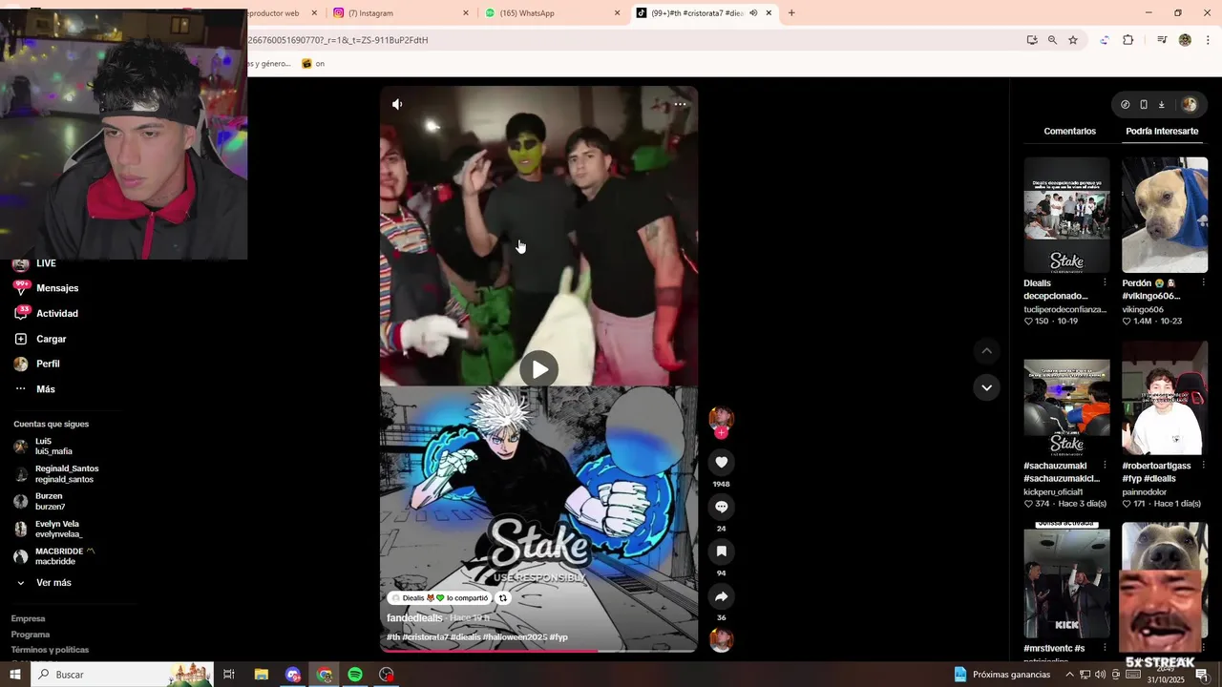Open comments via speech bubble icon
This screenshot has height=687, width=1222.
click(x=722, y=507)
